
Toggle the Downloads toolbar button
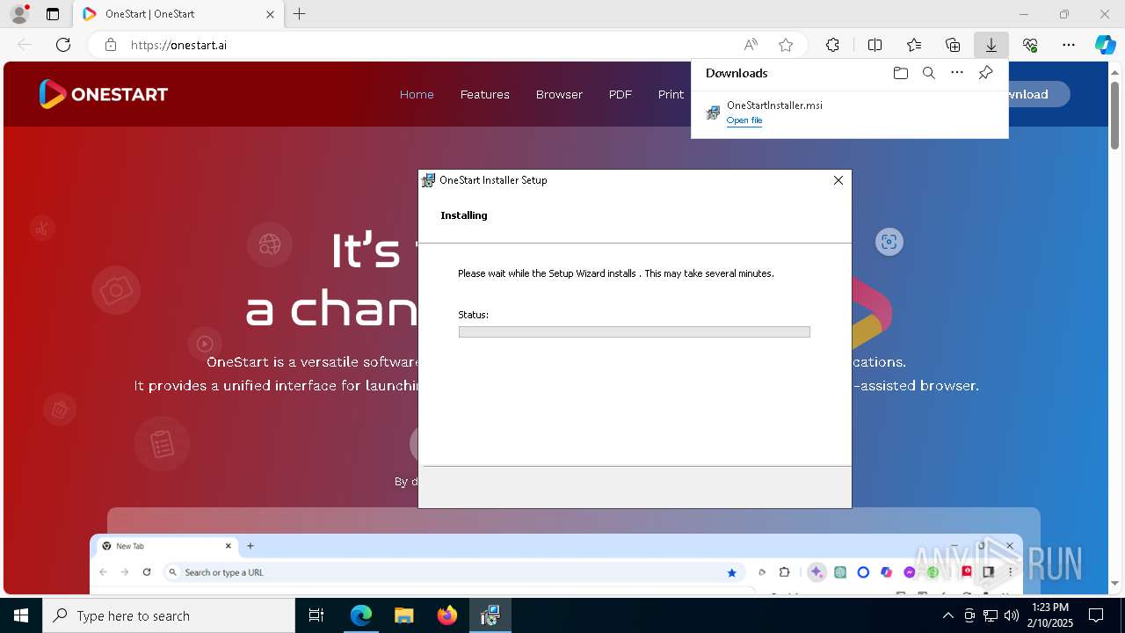coord(991,45)
